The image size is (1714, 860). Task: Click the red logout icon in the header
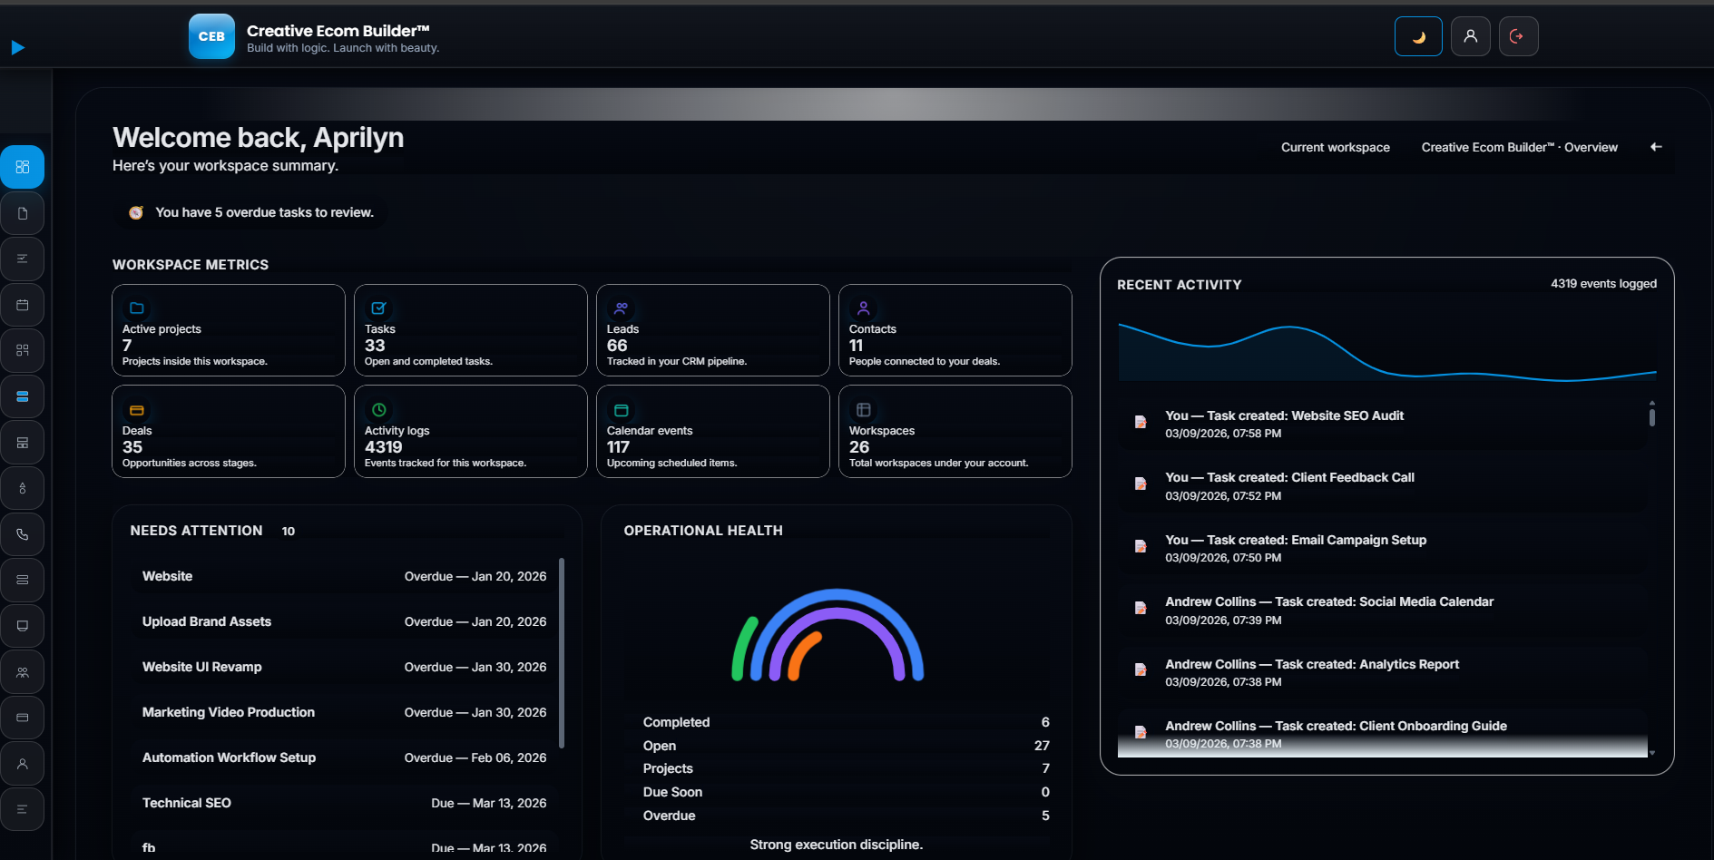pyautogui.click(x=1518, y=36)
